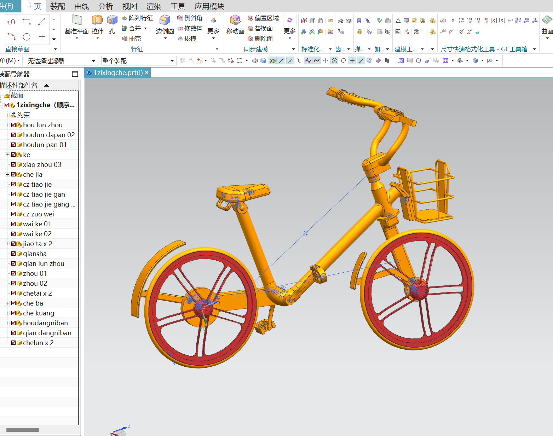
Task: Click the Datum Plane (基准平面) icon
Action: [77, 20]
